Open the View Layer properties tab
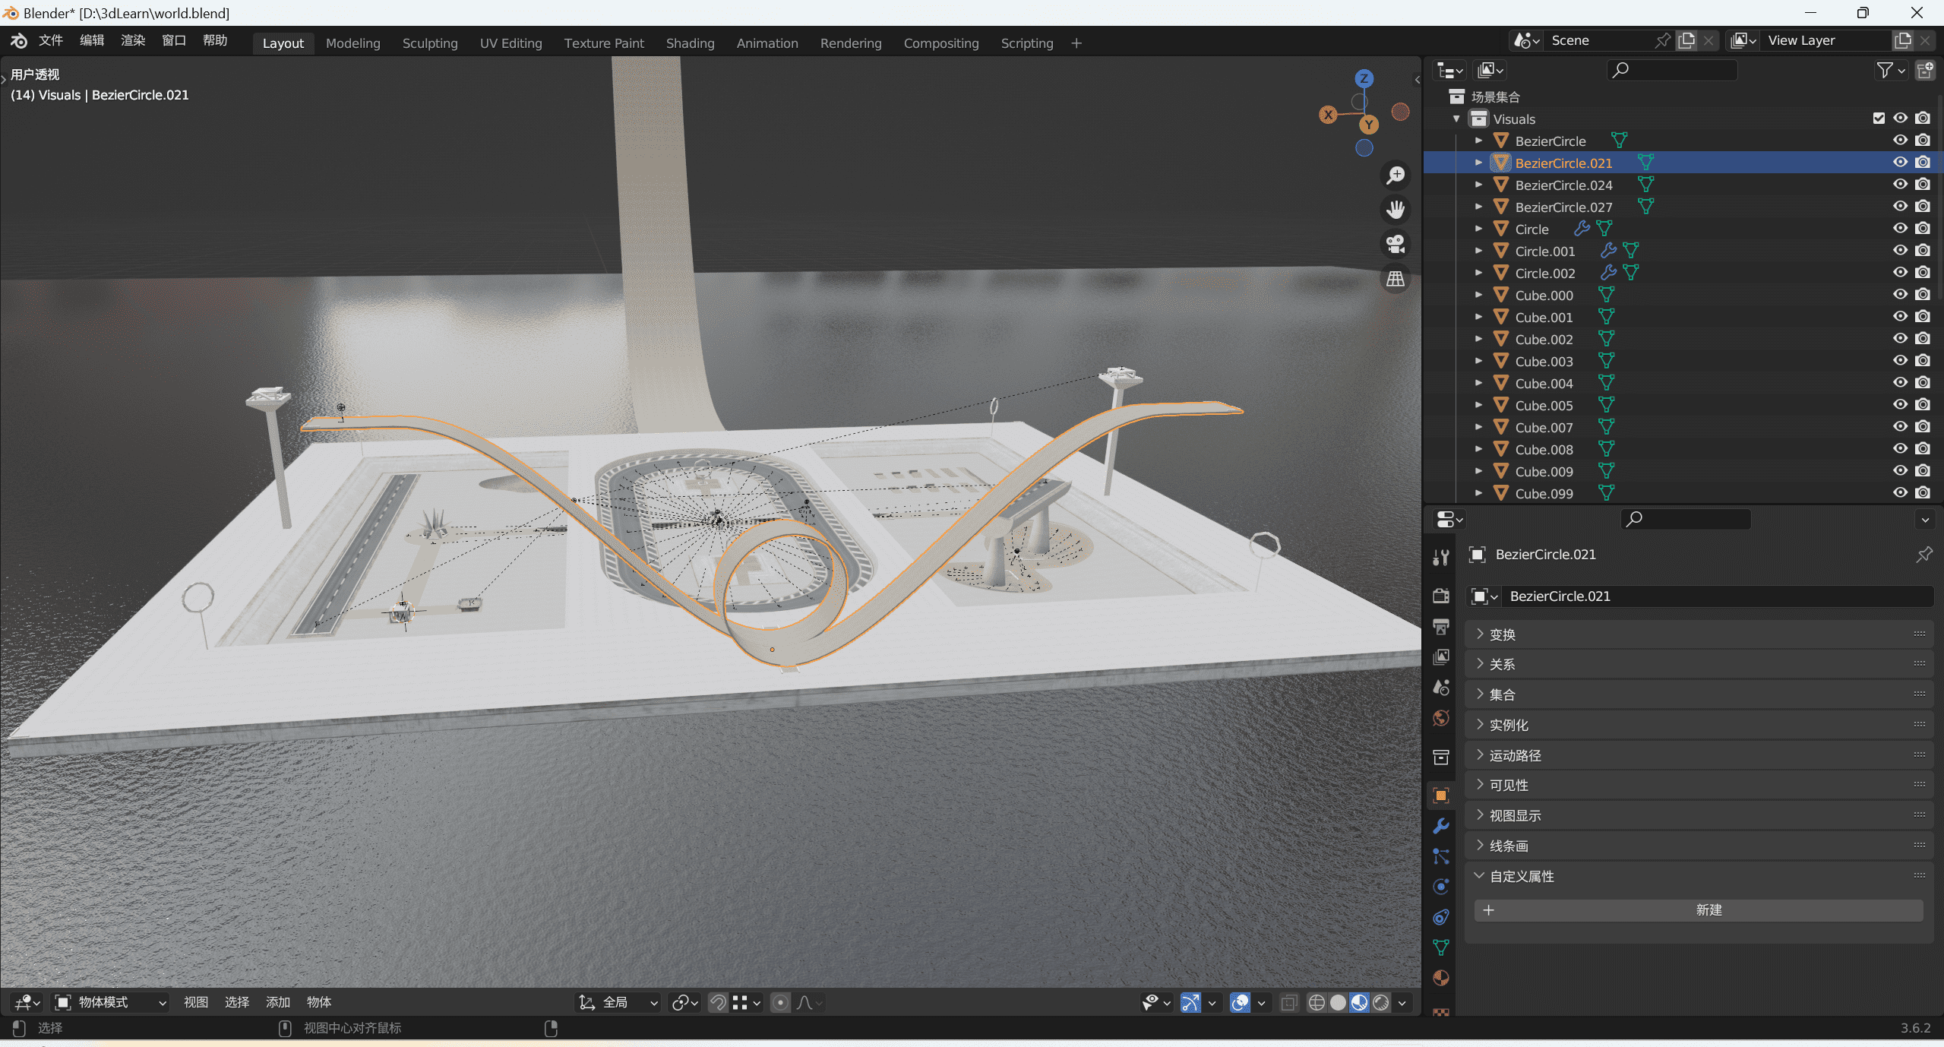 tap(1441, 656)
